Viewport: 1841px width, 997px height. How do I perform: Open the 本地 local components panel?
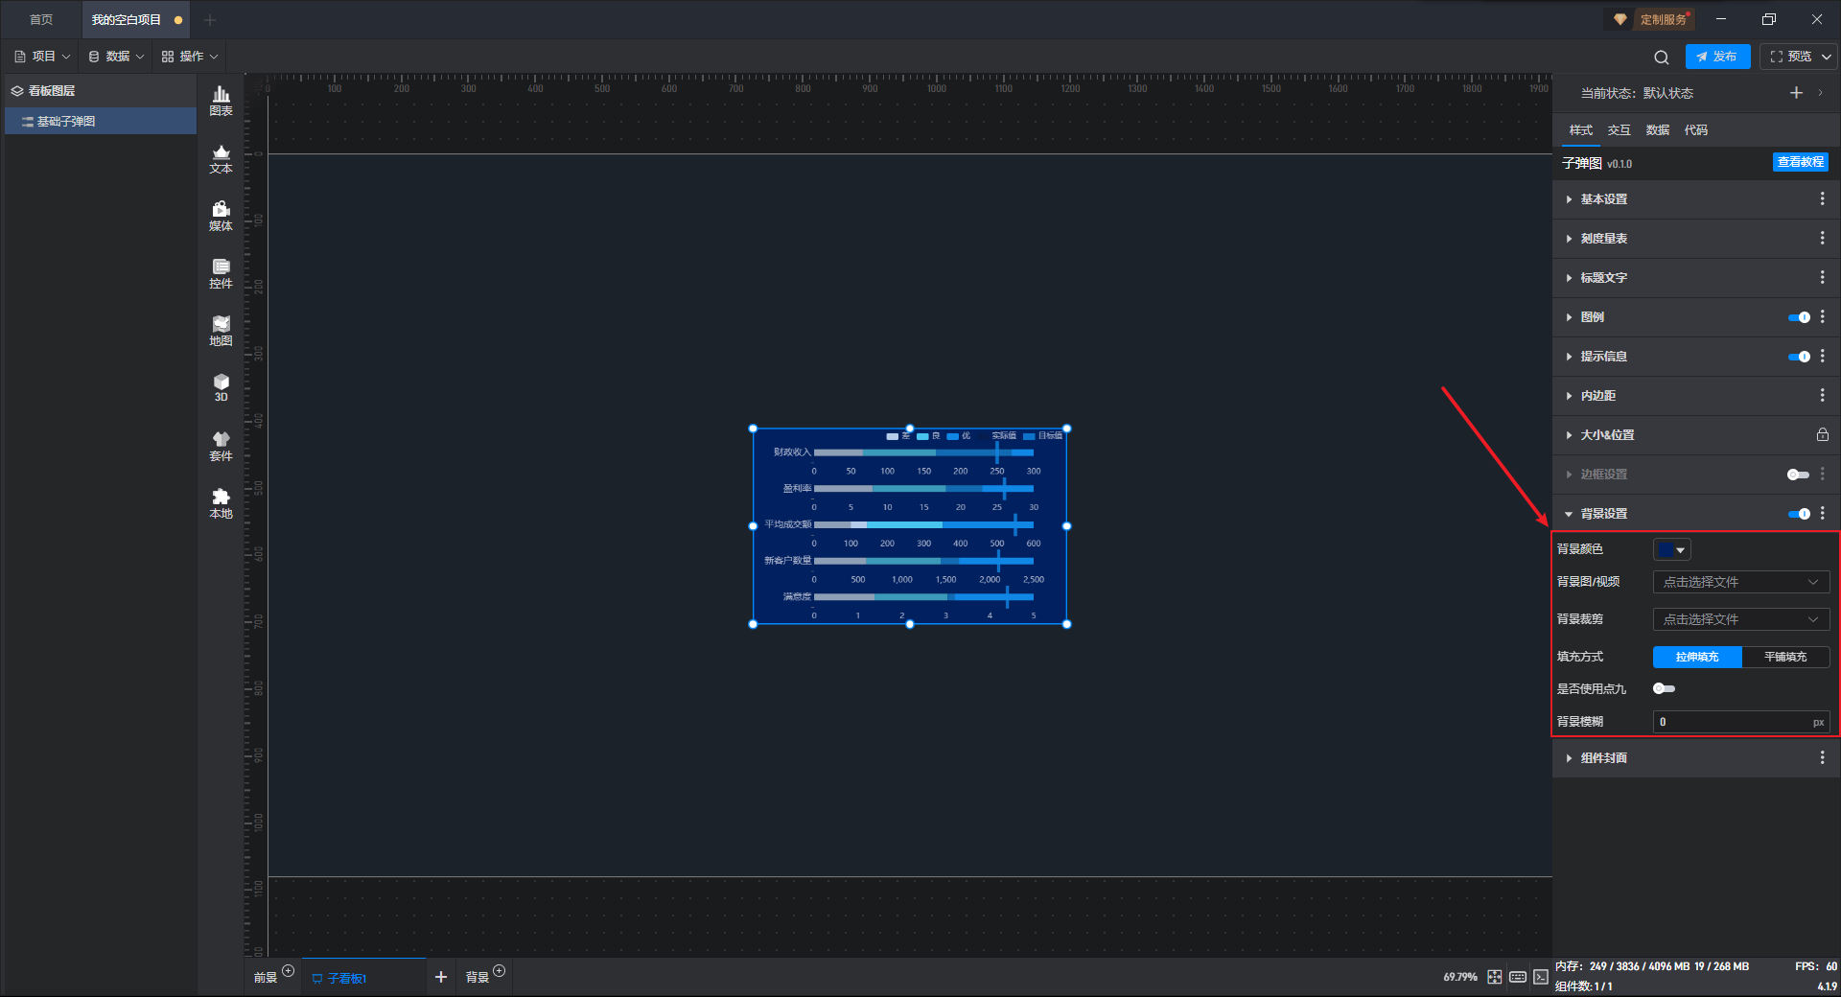tap(221, 503)
